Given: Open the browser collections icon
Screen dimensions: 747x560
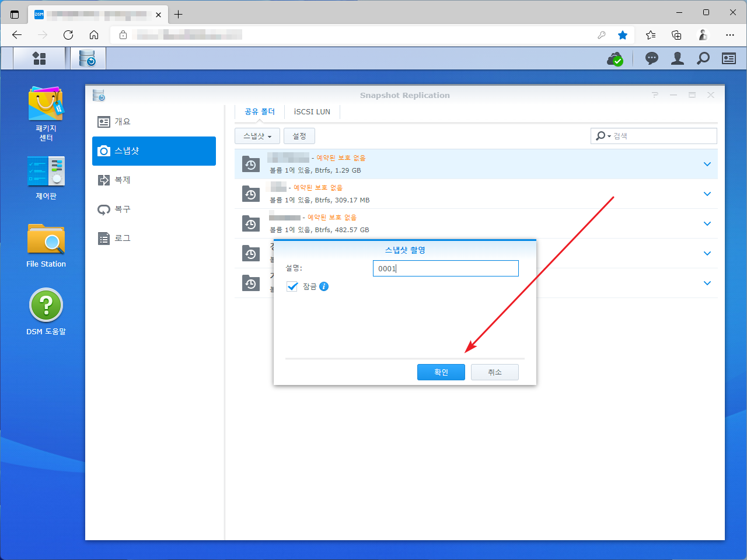Looking at the screenshot, I should (x=676, y=35).
